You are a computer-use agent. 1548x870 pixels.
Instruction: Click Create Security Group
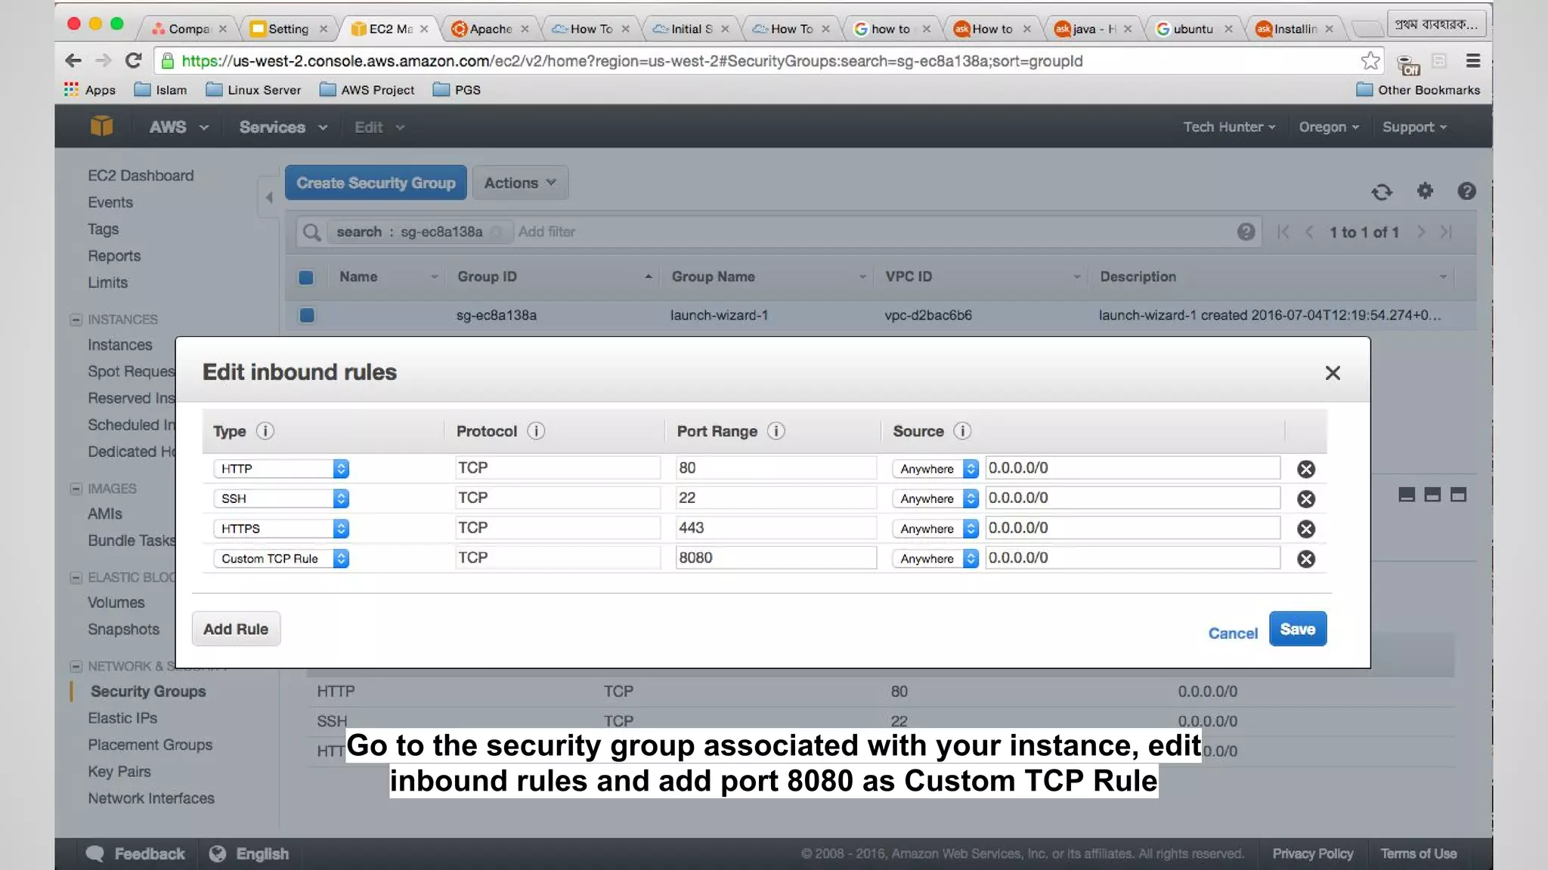(x=376, y=183)
